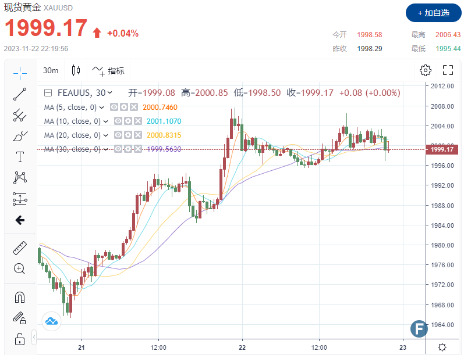This screenshot has height=355, width=464.
Task: Click the zoom in magnifier tool
Action: click(20, 268)
